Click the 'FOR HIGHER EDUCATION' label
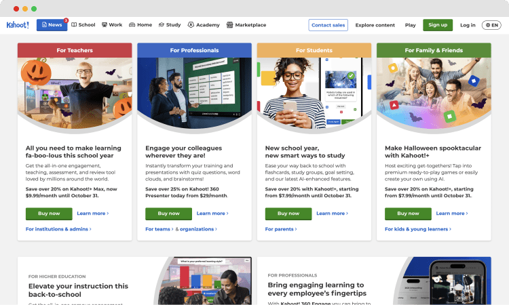 [x=57, y=277]
